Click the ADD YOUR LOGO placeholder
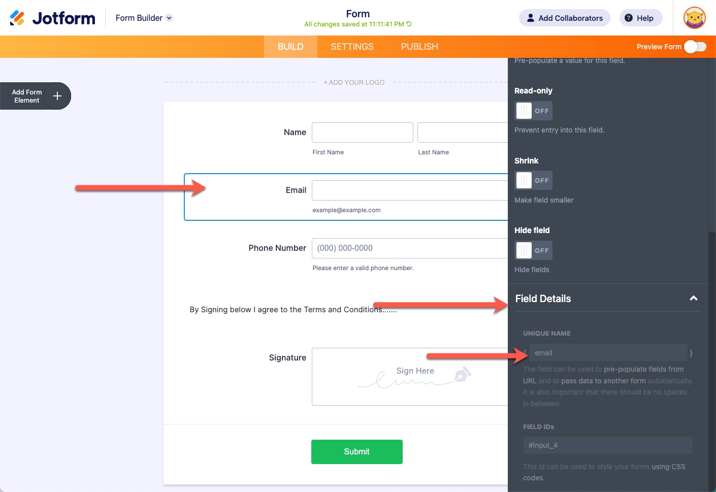The width and height of the screenshot is (716, 492). pos(354,82)
